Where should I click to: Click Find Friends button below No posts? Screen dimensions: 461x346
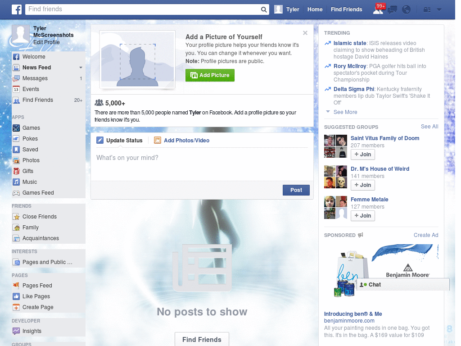pos(202,339)
